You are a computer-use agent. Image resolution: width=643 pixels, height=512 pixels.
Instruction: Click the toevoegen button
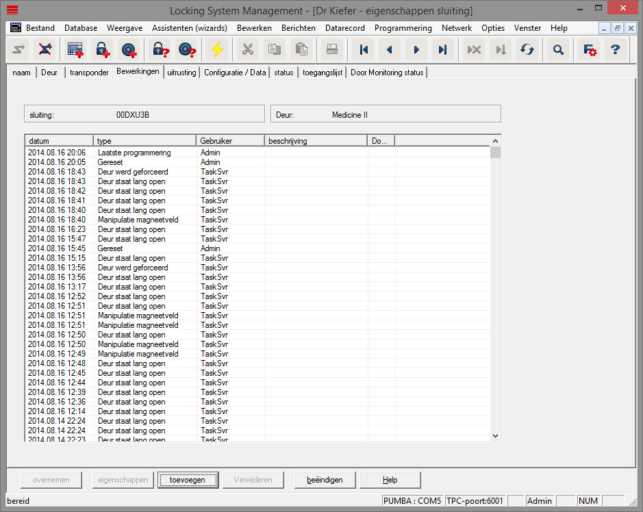(187, 480)
